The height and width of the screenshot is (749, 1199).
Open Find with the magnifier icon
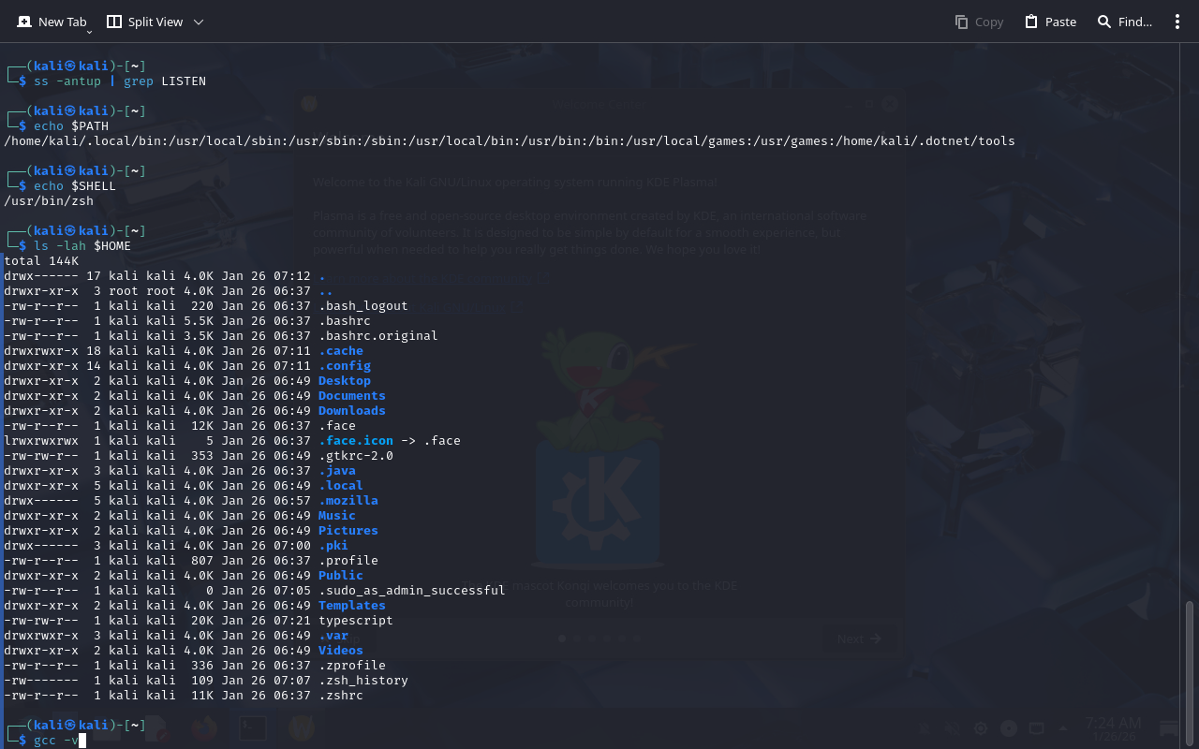click(x=1104, y=22)
